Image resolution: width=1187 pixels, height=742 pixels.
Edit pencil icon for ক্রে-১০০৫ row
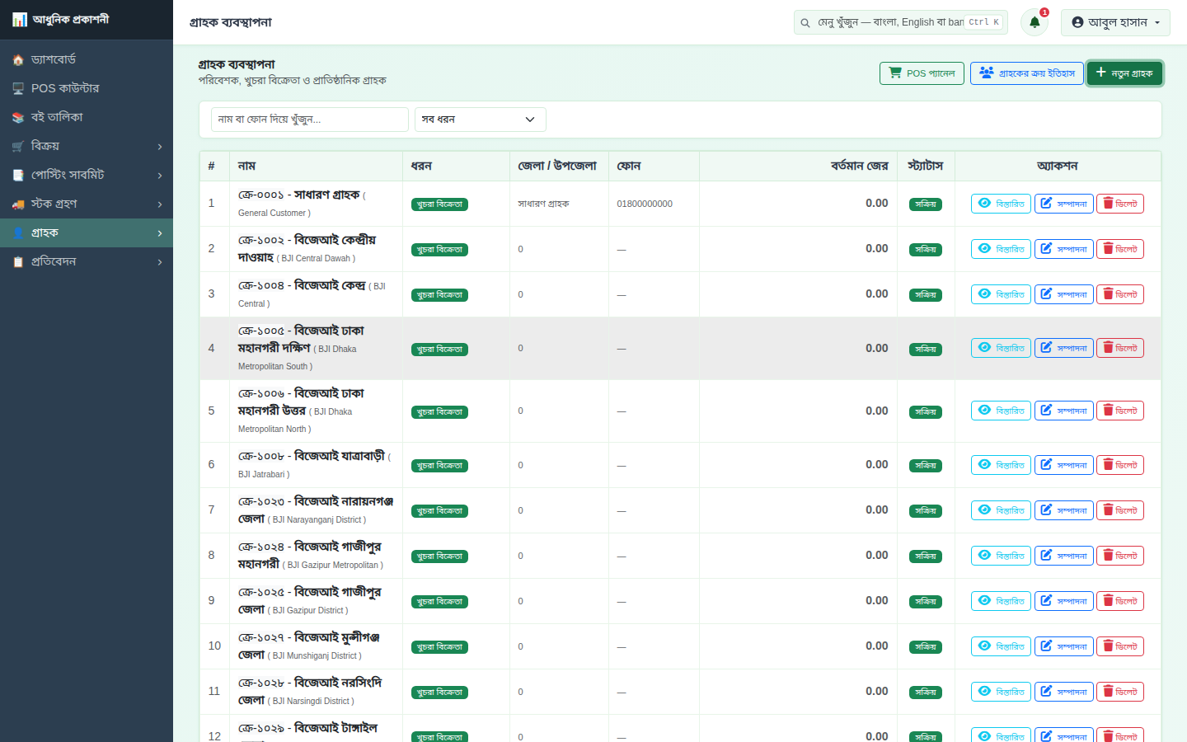1046,348
